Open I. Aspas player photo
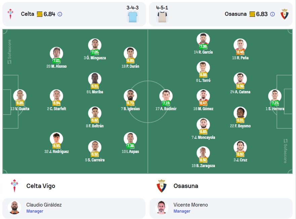The height and width of the screenshot is (219, 296). coord(130,138)
